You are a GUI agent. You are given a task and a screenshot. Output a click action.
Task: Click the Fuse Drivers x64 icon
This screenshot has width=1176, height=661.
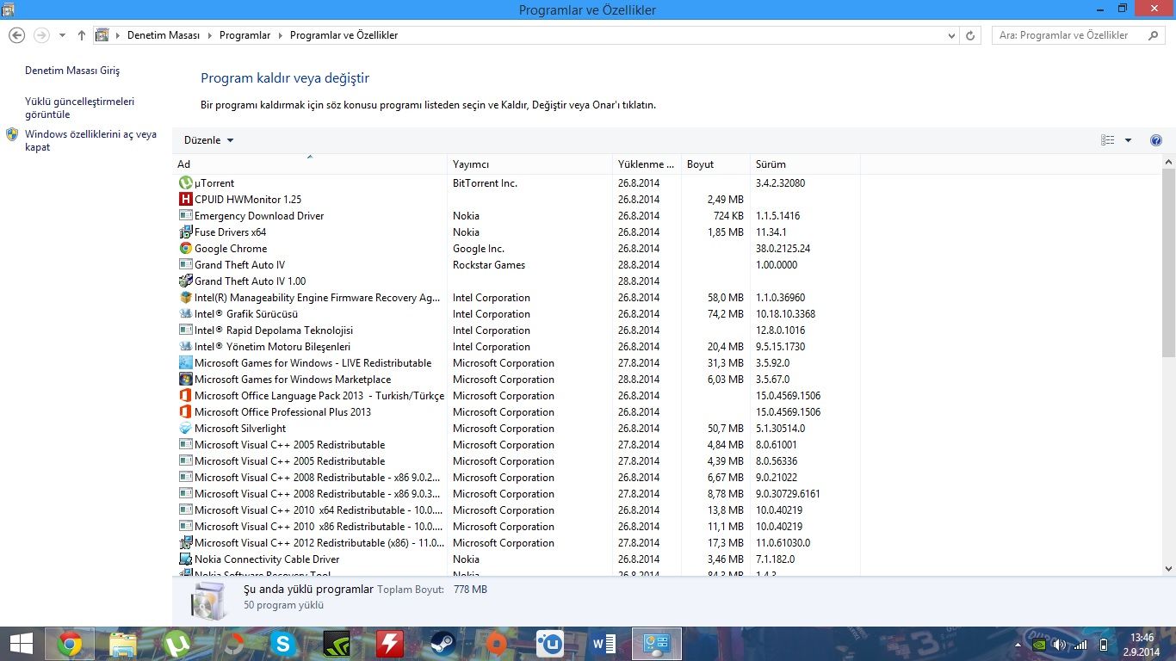(185, 232)
